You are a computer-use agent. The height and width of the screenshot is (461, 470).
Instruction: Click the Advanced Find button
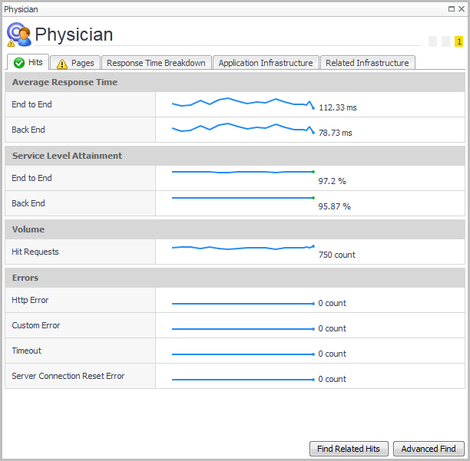click(429, 449)
